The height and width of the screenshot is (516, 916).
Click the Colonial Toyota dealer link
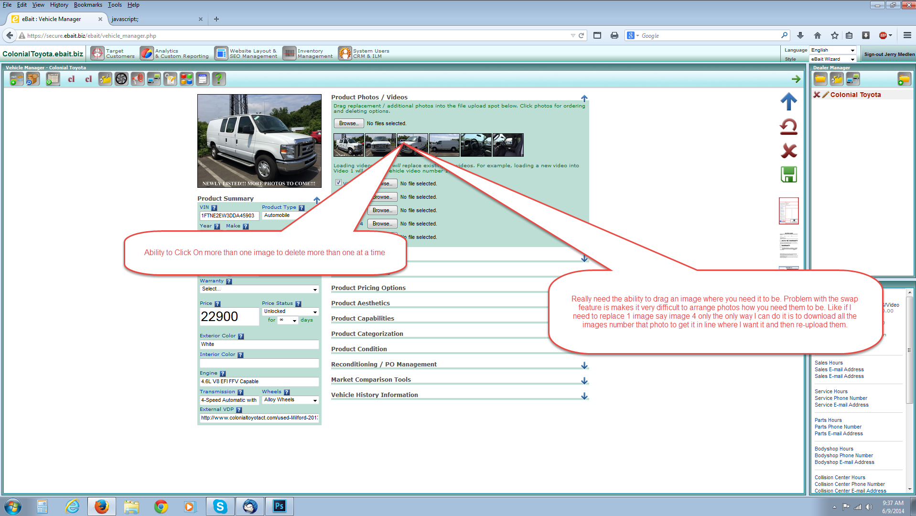tap(855, 95)
